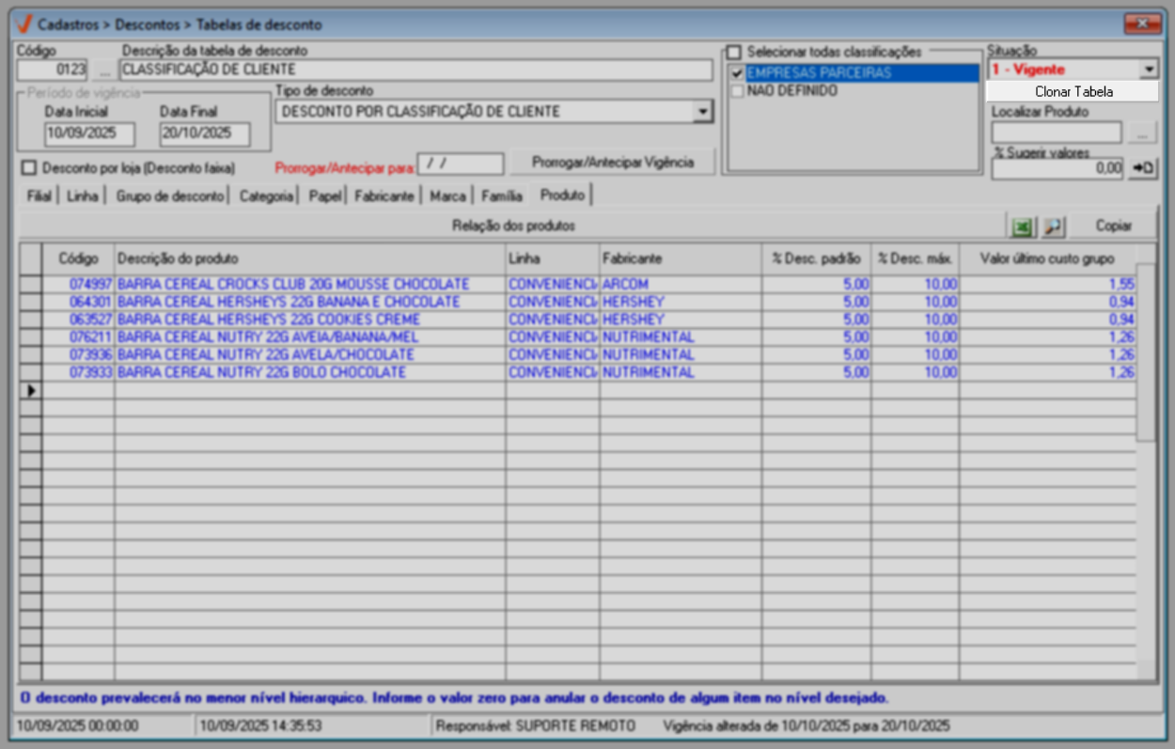The width and height of the screenshot is (1175, 749).
Task: Click Clonar Tabela button
Action: tap(1073, 91)
